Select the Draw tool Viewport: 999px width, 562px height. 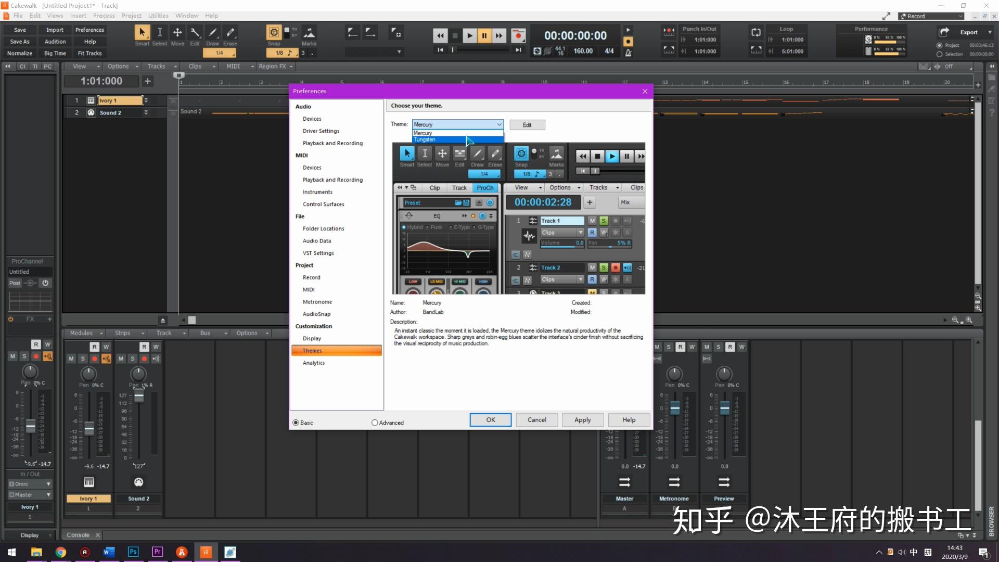(212, 32)
